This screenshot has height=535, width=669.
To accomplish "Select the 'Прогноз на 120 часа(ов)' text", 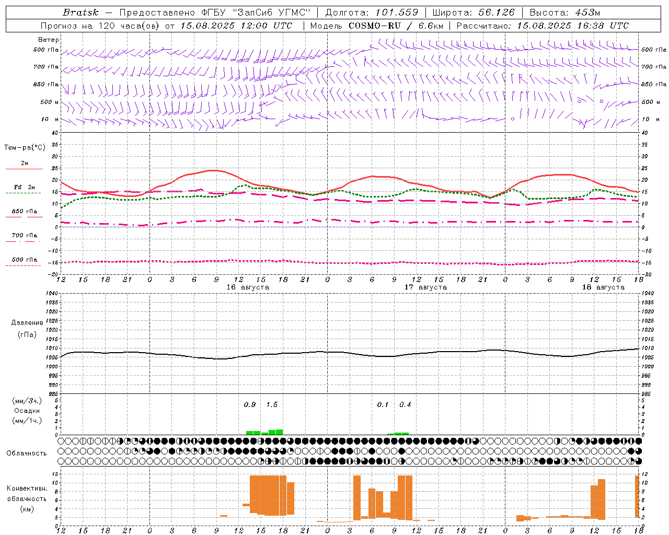I will (x=99, y=26).
